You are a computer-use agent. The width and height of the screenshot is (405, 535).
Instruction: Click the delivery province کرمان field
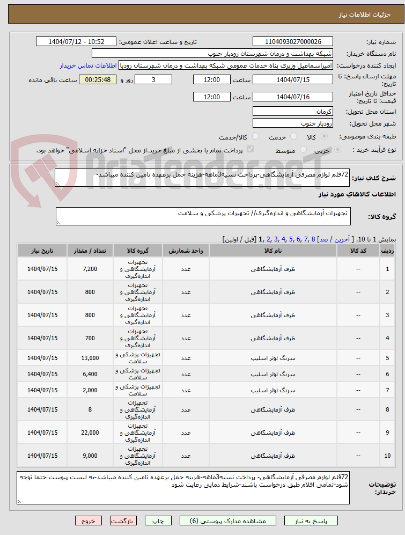293,111
